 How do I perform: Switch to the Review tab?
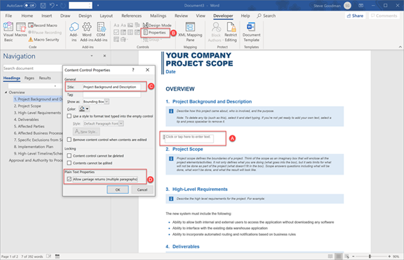pos(181,16)
